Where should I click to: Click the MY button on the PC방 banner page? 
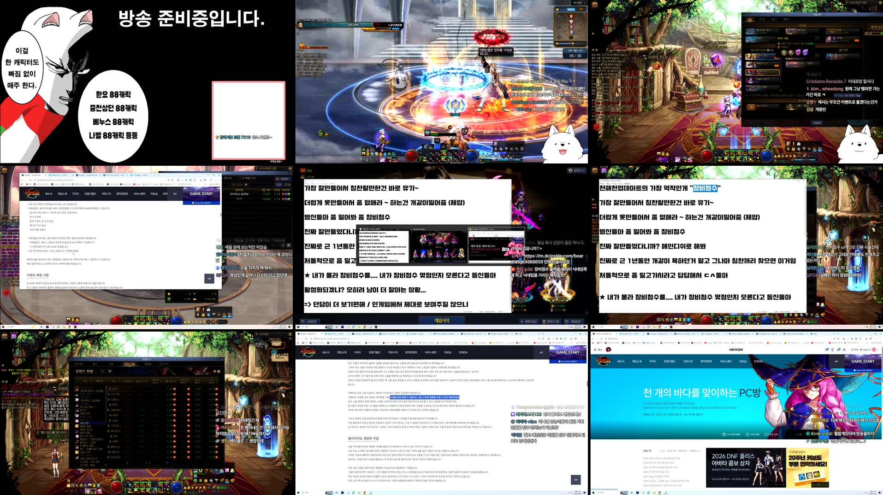(836, 361)
